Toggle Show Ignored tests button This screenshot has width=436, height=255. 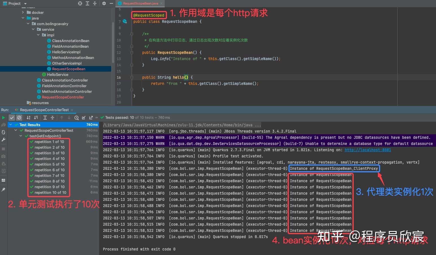[x=19, y=118]
